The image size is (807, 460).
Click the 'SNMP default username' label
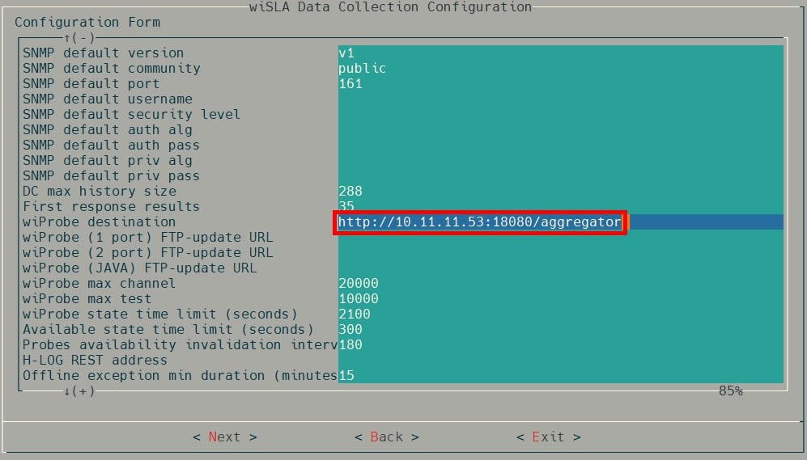(108, 99)
